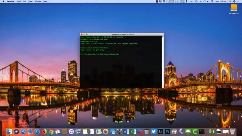Launch Microsoft Word from the dock
The height and width of the screenshot is (136, 242).
click(x=126, y=131)
